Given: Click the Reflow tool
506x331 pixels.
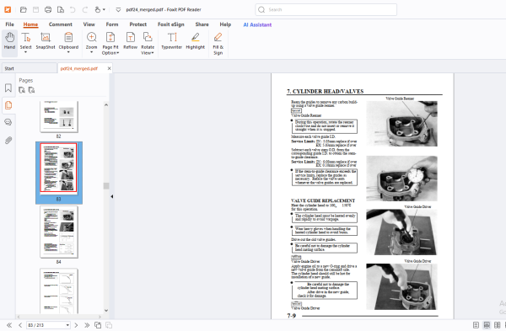Looking at the screenshot, I should pyautogui.click(x=131, y=41).
